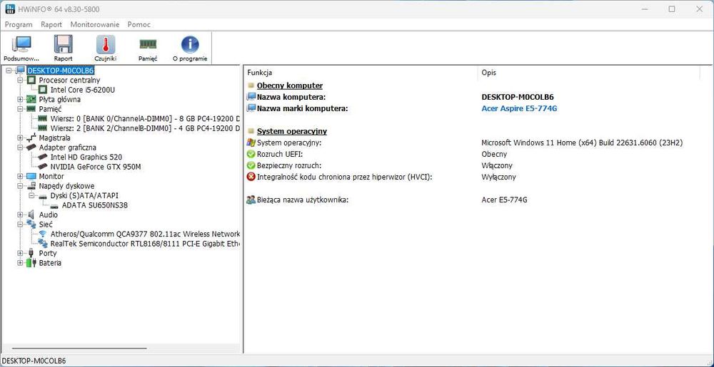This screenshot has height=367, width=714.
Task: Select ADATA SU650NS38 drive entry
Action: click(95, 205)
